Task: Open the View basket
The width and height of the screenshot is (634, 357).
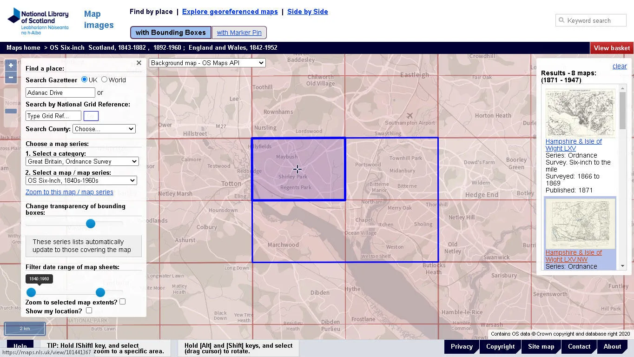Action: pyautogui.click(x=611, y=48)
